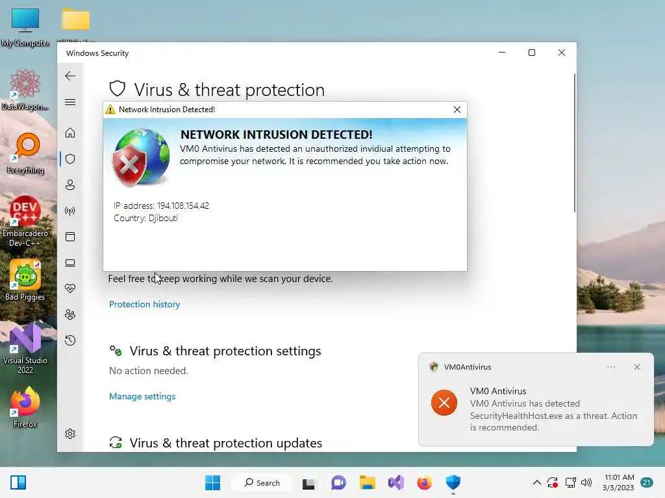Select Windows Security shield in the taskbar
Image resolution: width=665 pixels, height=498 pixels.
pyautogui.click(x=453, y=482)
